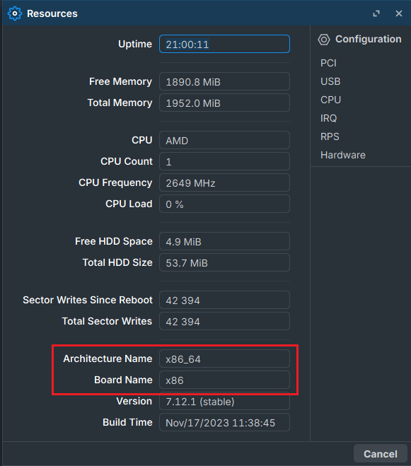This screenshot has width=411, height=466.
Task: Click the Free Memory label
Action: (120, 81)
